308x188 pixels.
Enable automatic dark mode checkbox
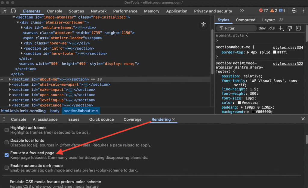click(x=7, y=168)
